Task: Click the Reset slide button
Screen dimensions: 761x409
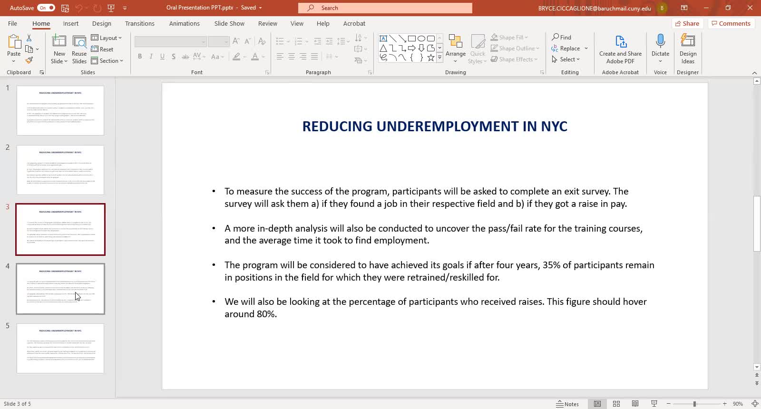Action: [x=102, y=49]
